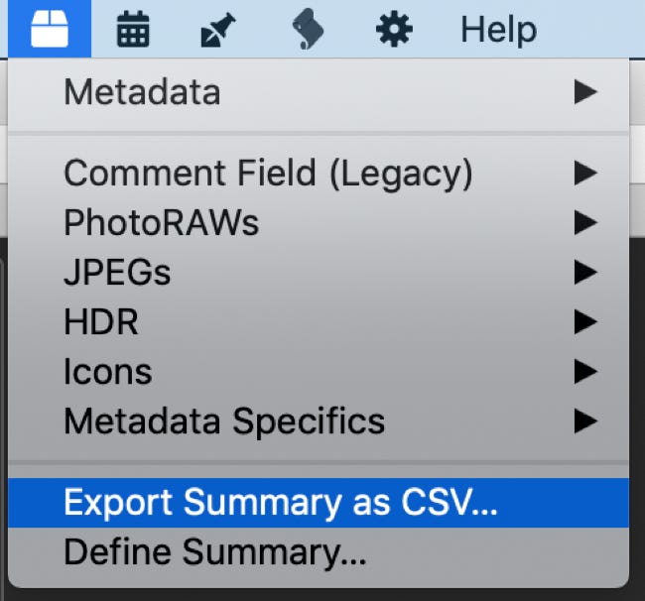Click the box icon in menu bar
The width and height of the screenshot is (645, 601).
(49, 30)
